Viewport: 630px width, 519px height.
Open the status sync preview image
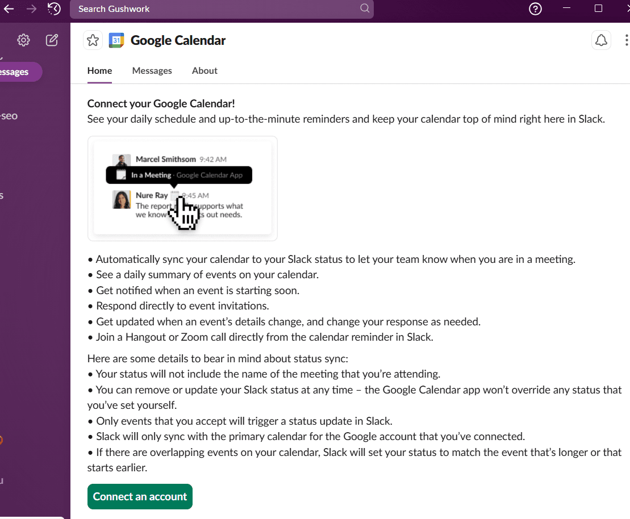(x=182, y=189)
